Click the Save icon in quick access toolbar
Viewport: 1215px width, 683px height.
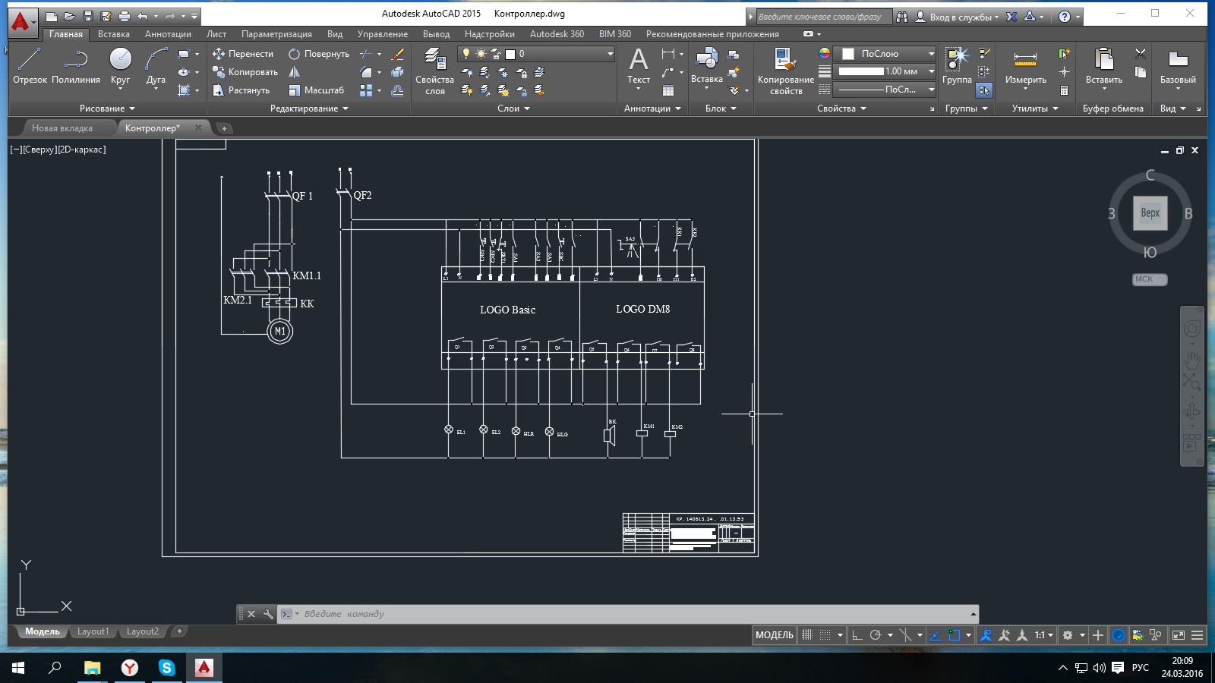click(x=87, y=16)
